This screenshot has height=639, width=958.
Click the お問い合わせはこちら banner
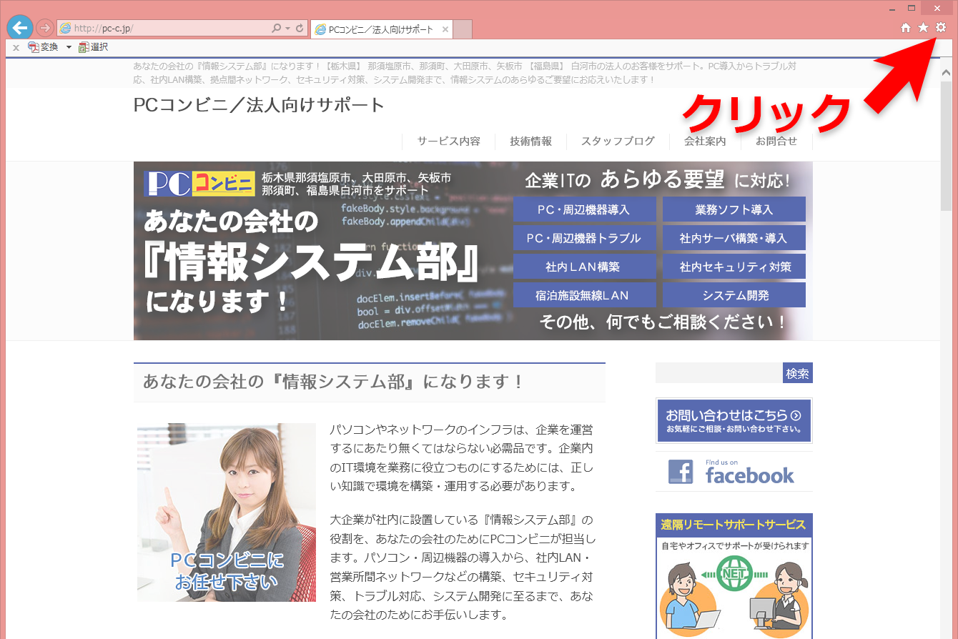734,420
